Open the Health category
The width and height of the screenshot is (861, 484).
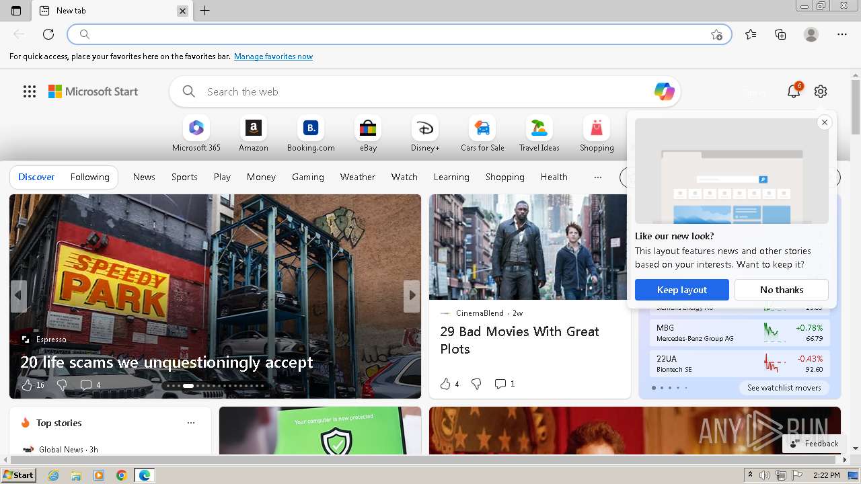tap(554, 177)
